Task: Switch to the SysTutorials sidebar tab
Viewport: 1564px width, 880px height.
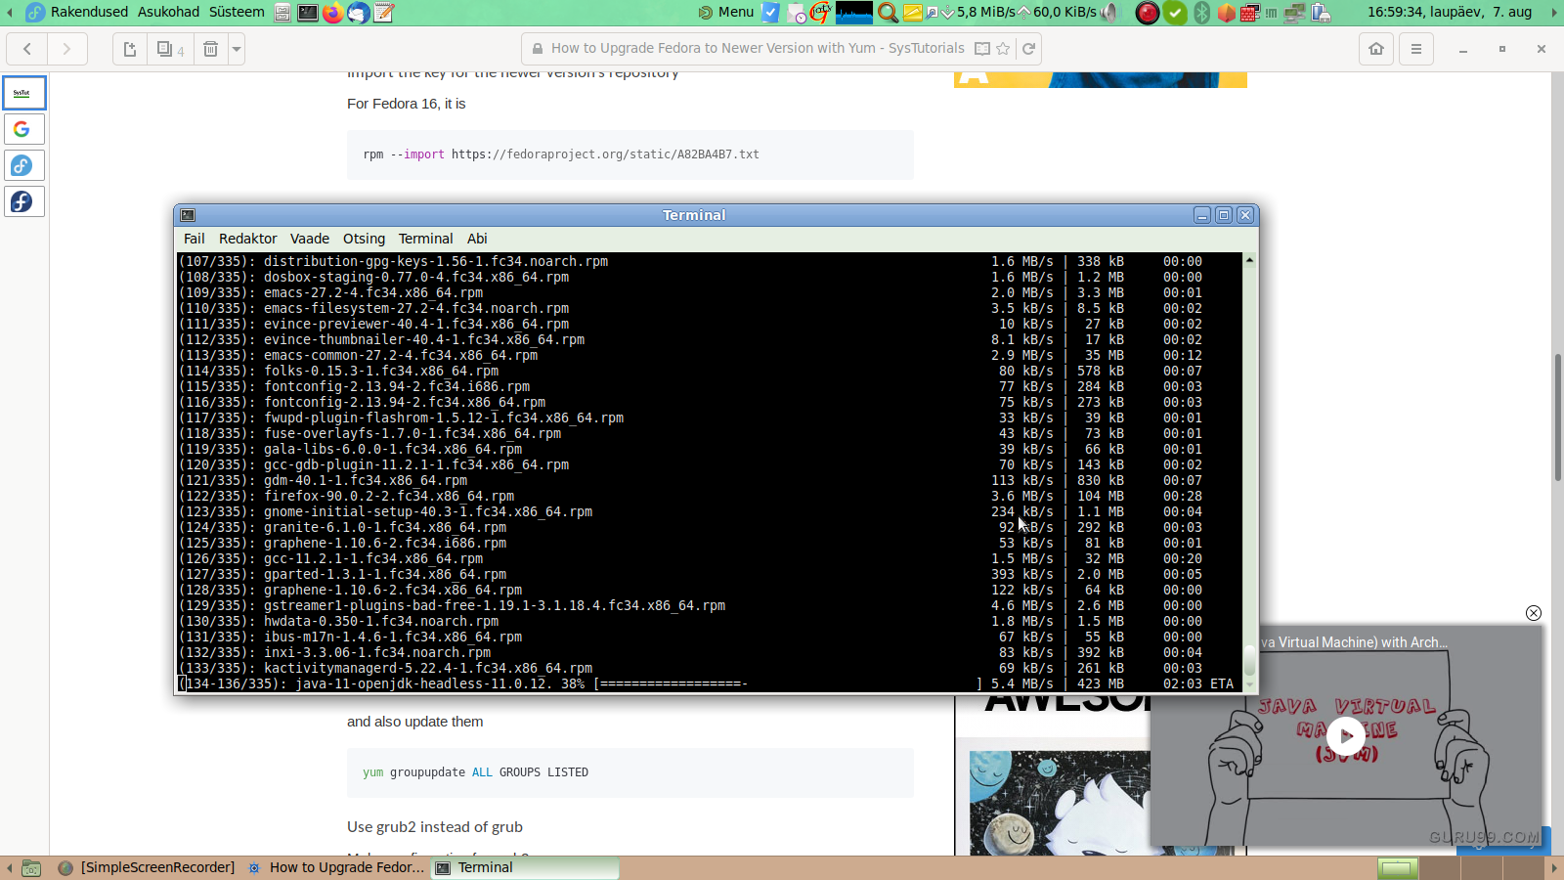Action: click(24, 93)
